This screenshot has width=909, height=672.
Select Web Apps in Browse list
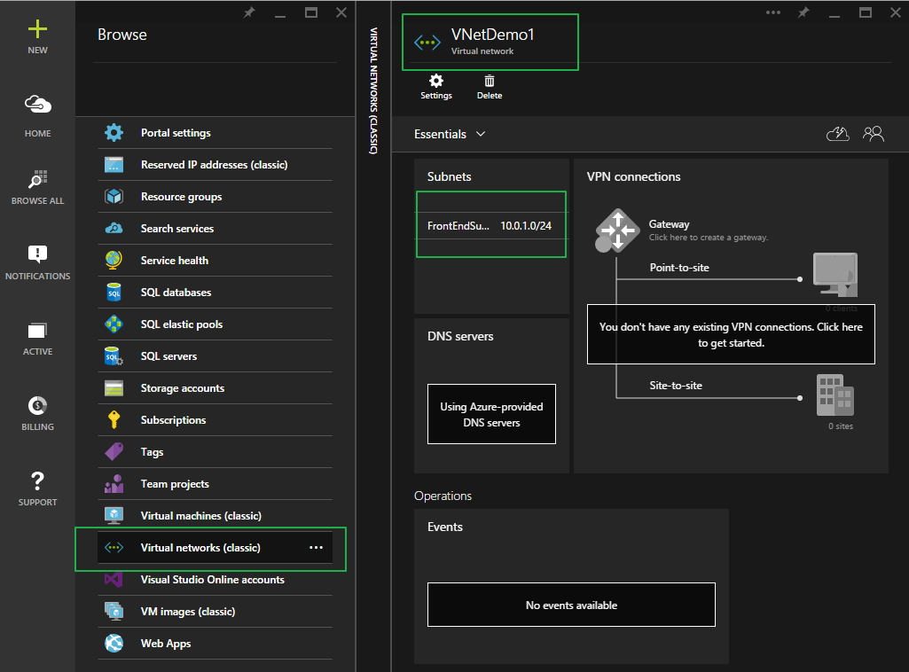click(215, 643)
